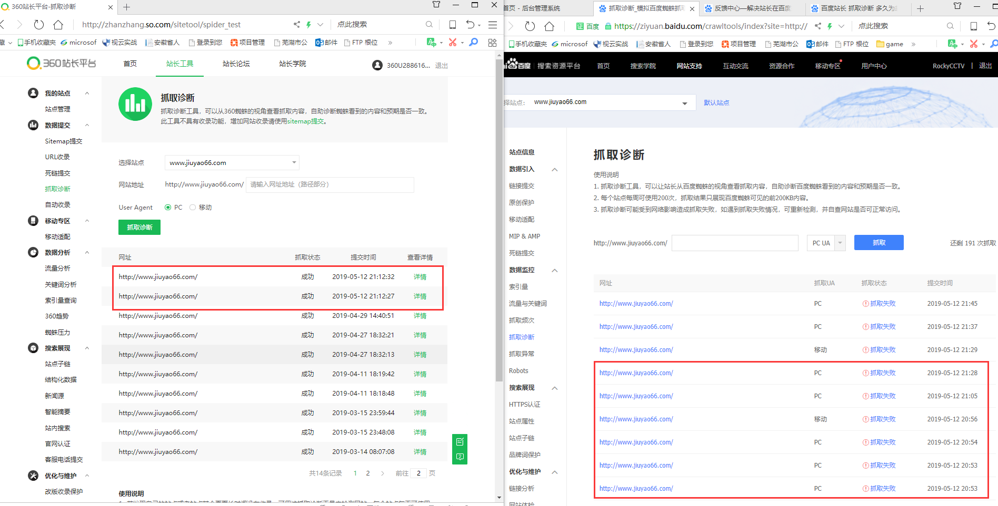The height and width of the screenshot is (506, 998).
Task: Open search magnifier in 360 browser address bar
Action: pyautogui.click(x=429, y=25)
